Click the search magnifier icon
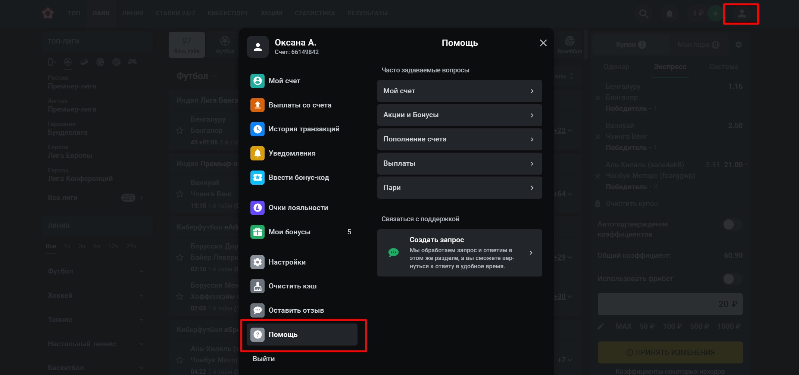 [643, 14]
